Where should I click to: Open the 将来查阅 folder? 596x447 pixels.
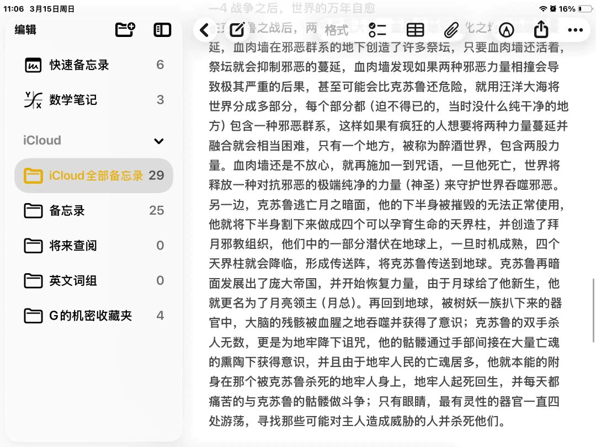pos(94,246)
